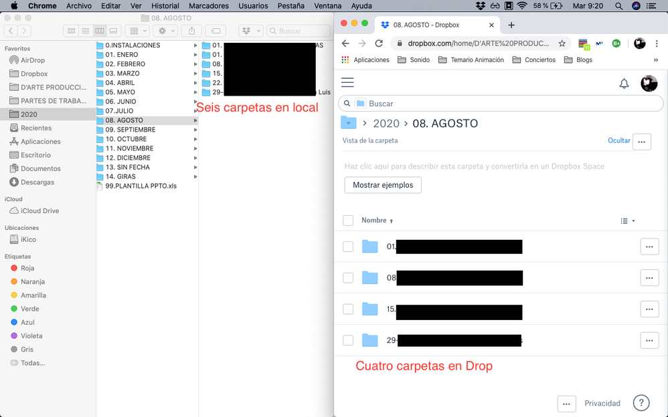Open the Finder action gear menu
This screenshot has width=668, height=417.
pyautogui.click(x=166, y=31)
